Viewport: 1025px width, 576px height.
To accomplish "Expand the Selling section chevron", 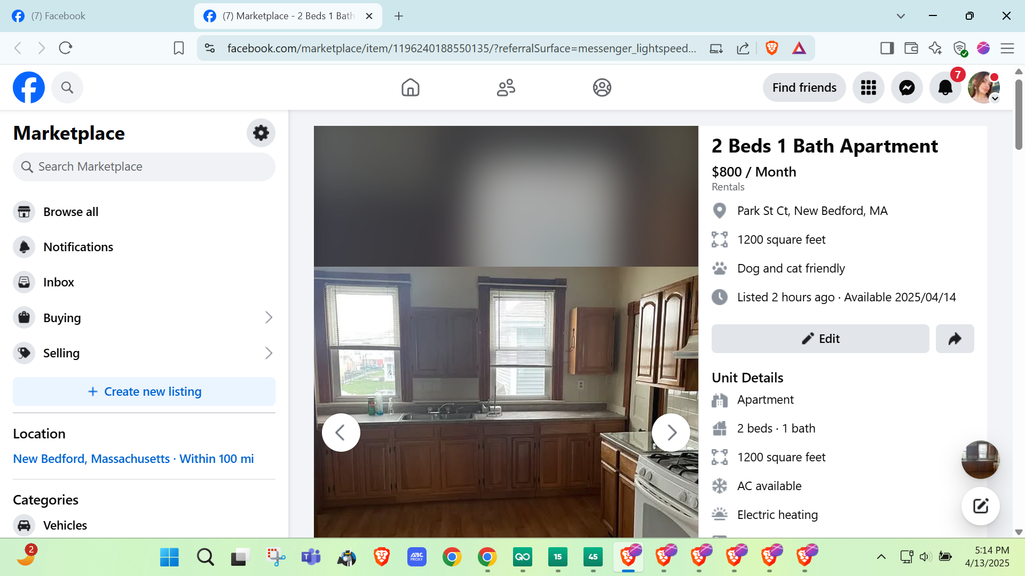I will [269, 353].
